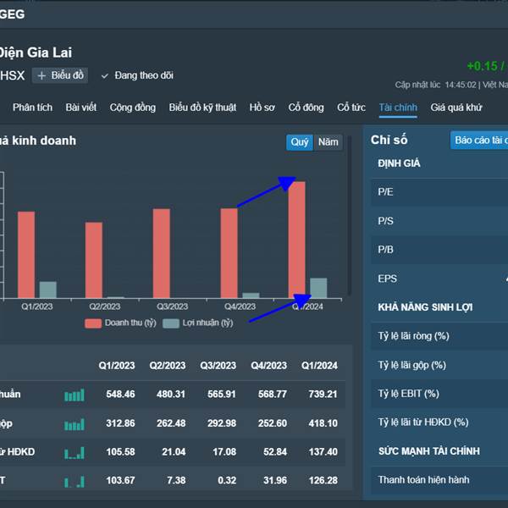Screen dimensions: 508x508
Task: Click the Q1/2023 revenue bar
Action: (26, 255)
